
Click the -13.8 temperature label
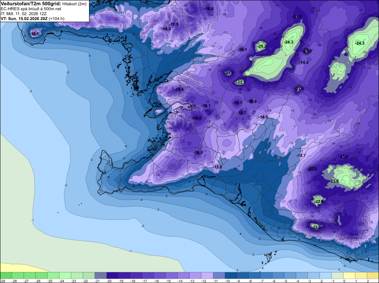click(x=218, y=167)
